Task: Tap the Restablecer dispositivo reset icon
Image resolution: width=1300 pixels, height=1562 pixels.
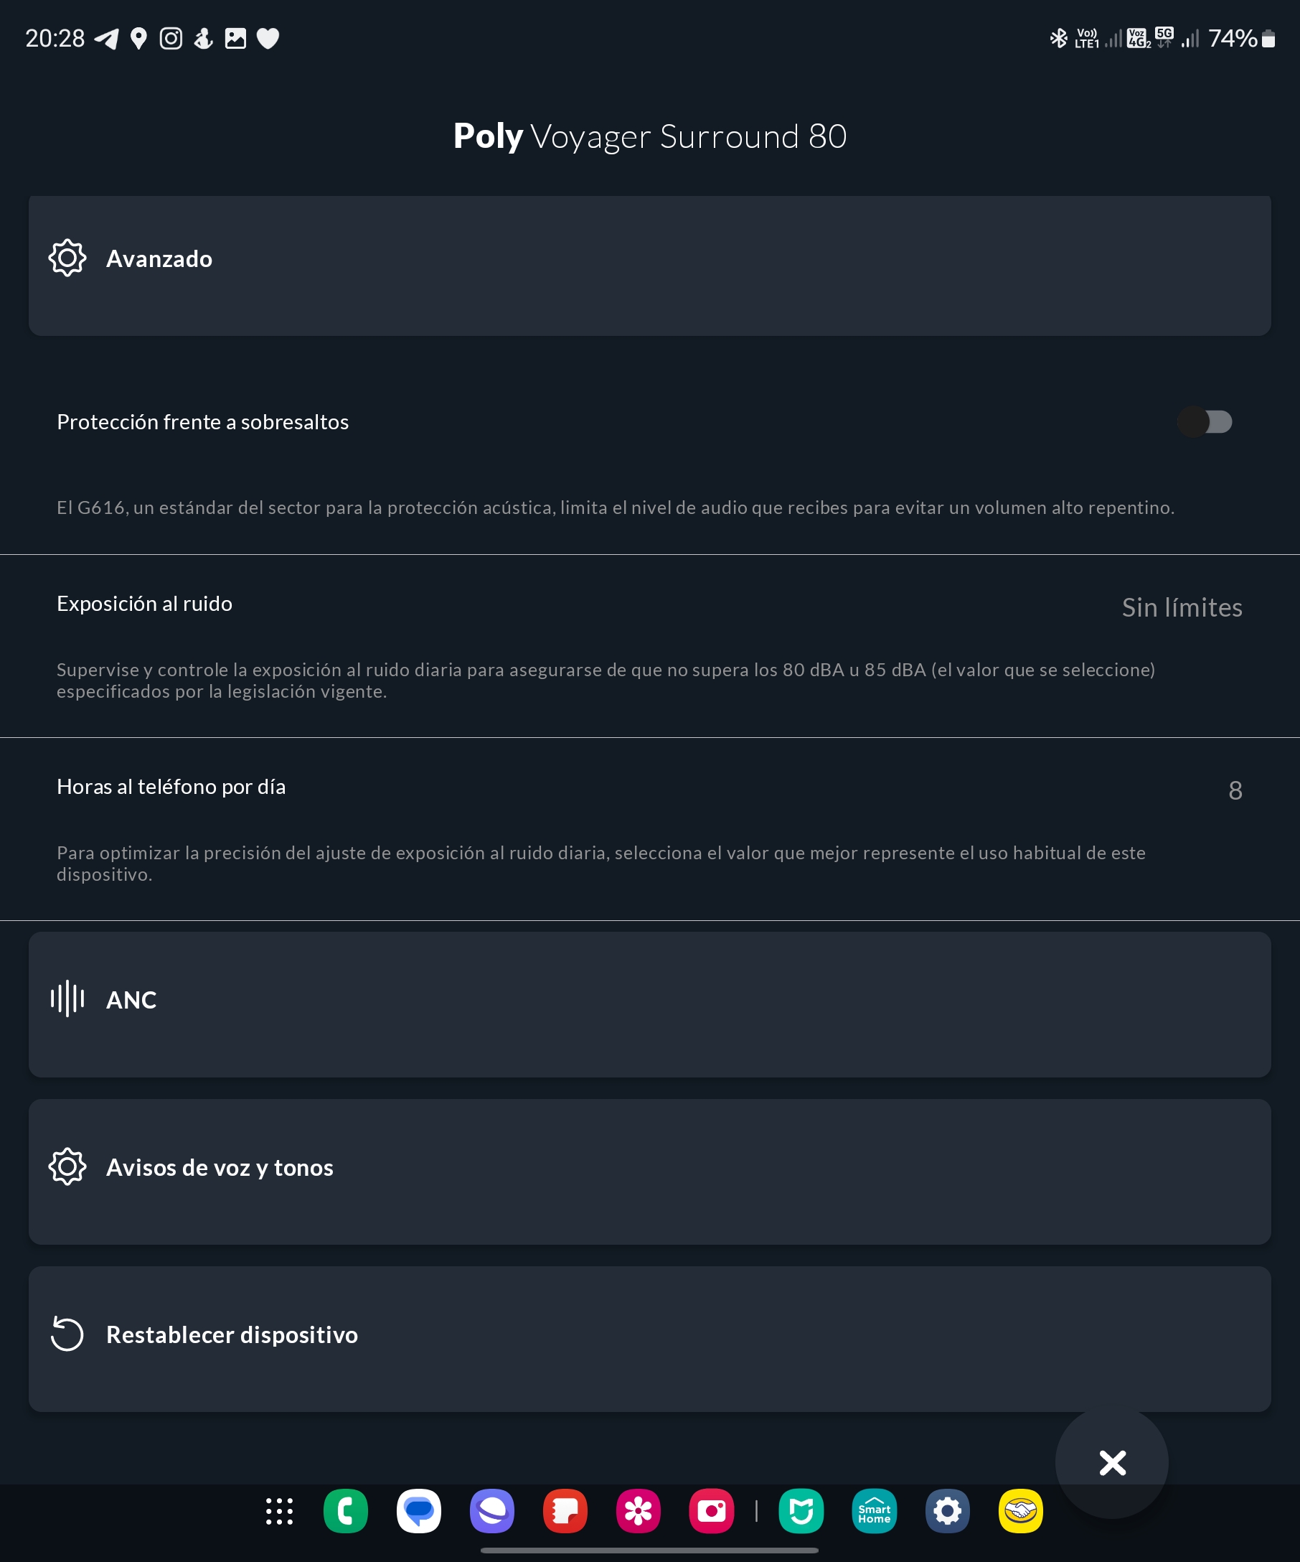Action: coord(67,1334)
